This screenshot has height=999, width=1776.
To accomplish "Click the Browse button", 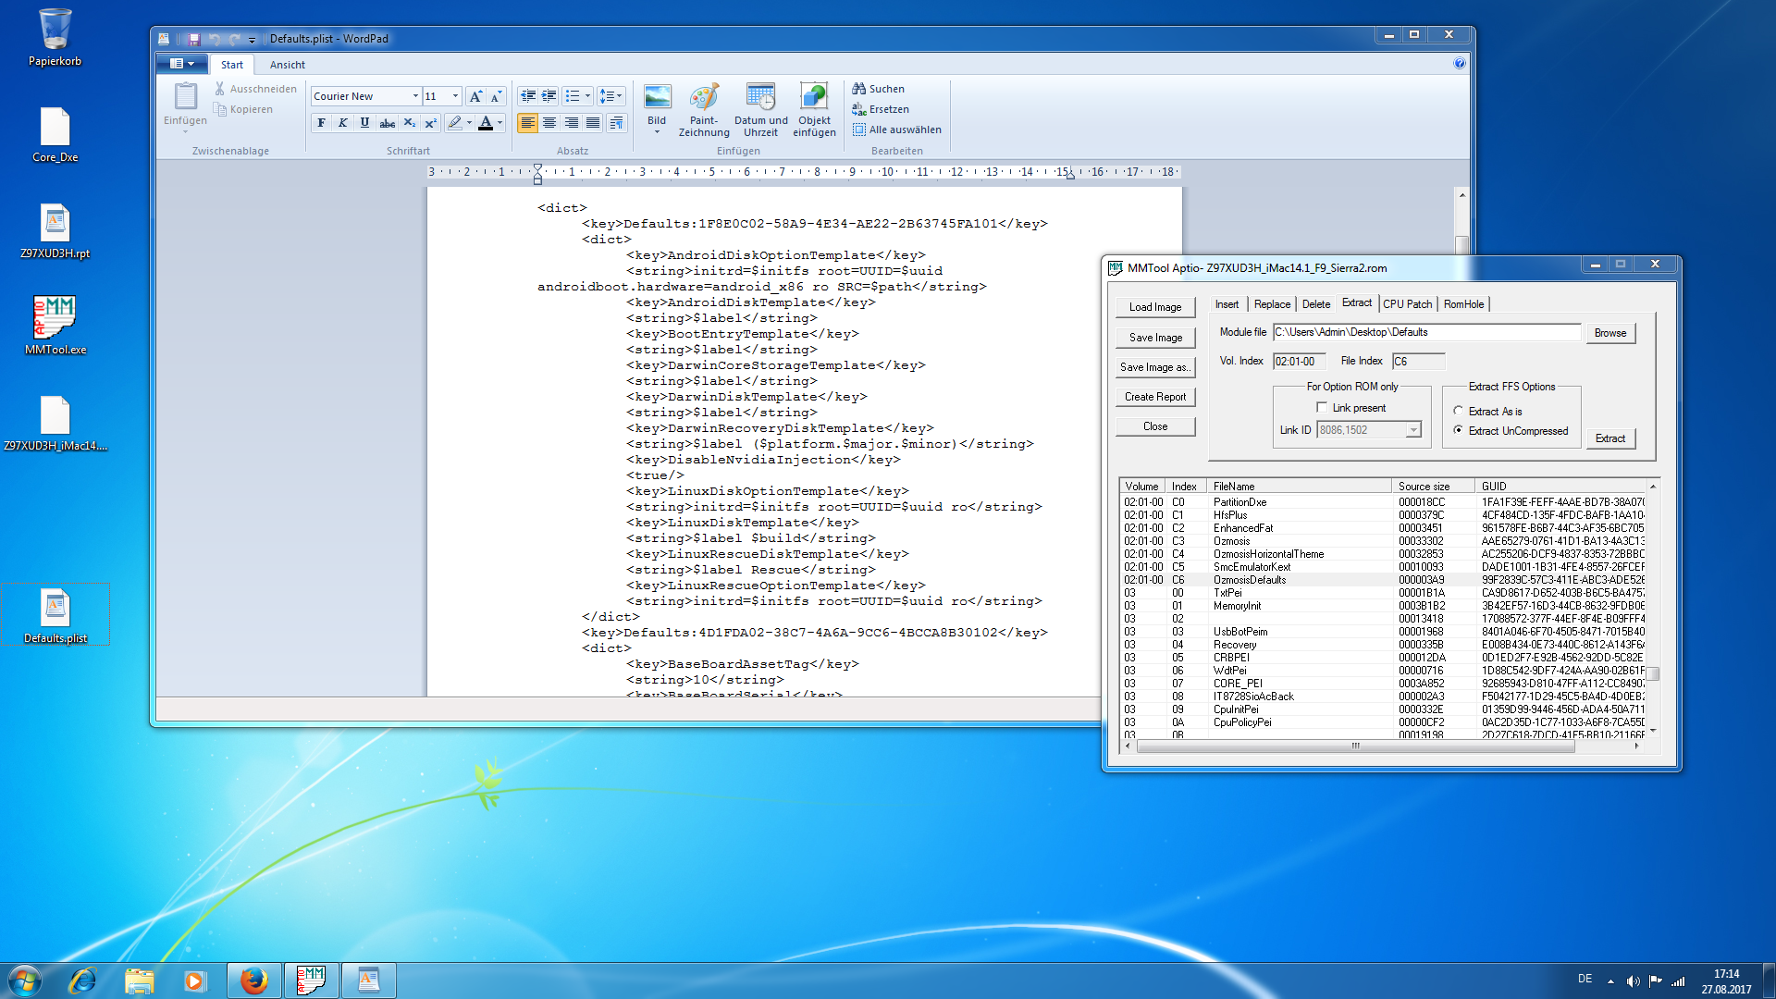I will pos(1609,333).
